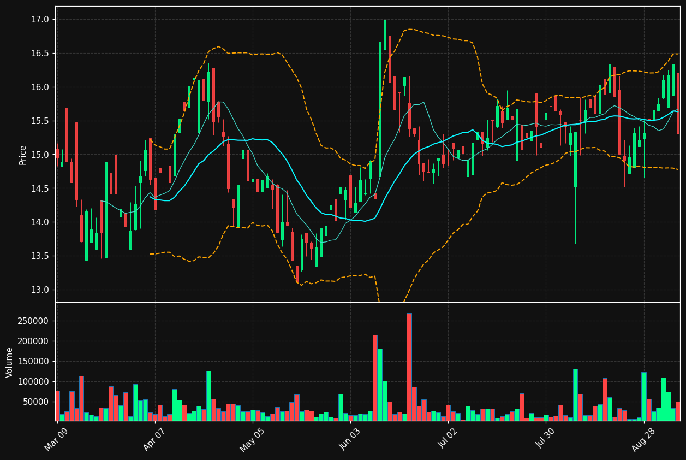Click the 50000 volume axis label
Screen dimensions: 686x460
pos(36,402)
